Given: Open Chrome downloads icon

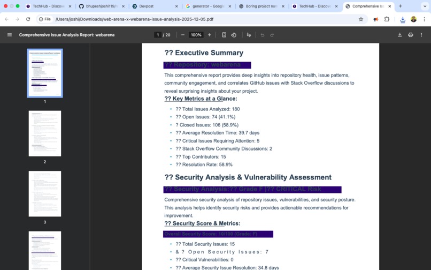Looking at the screenshot, I should tap(403, 19).
